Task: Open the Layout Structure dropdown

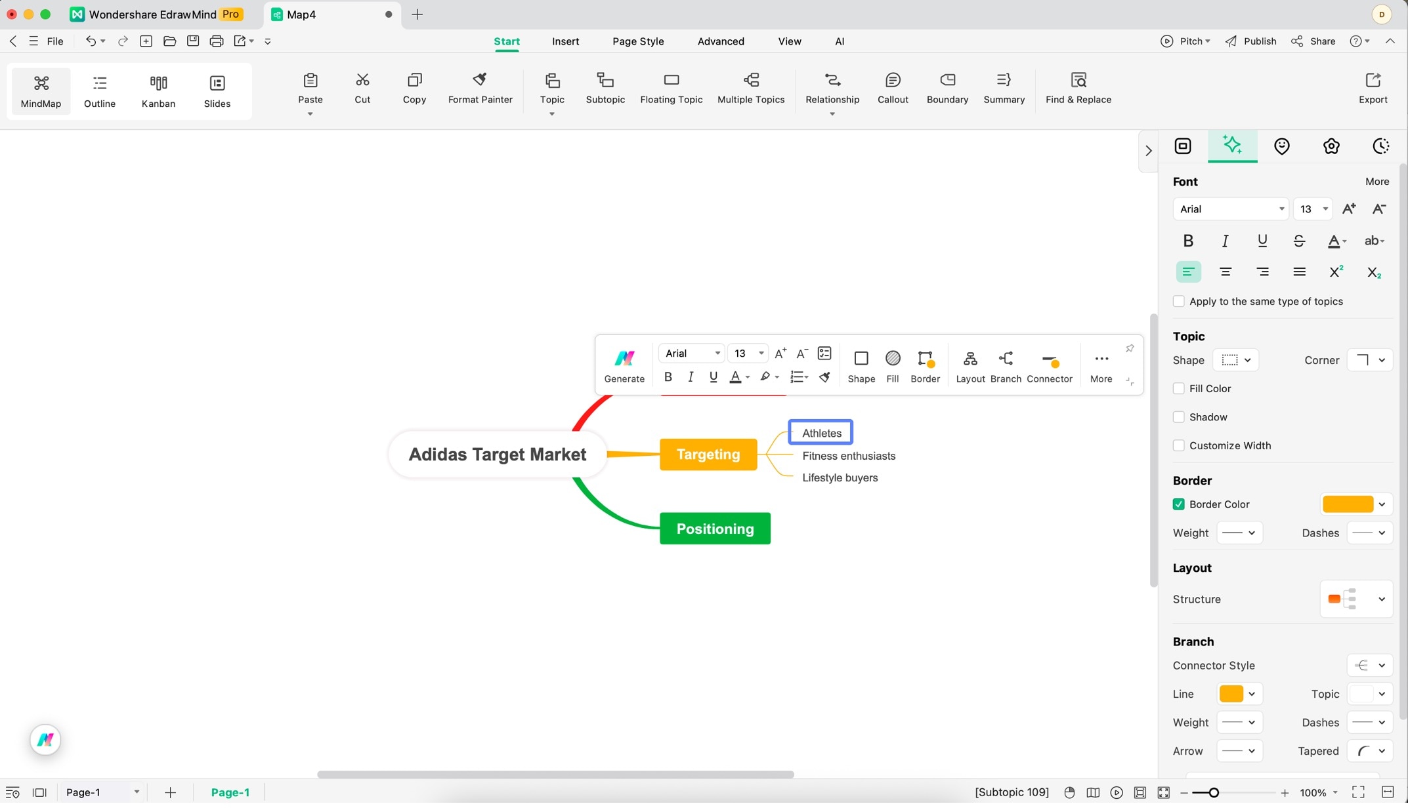Action: pyautogui.click(x=1356, y=599)
